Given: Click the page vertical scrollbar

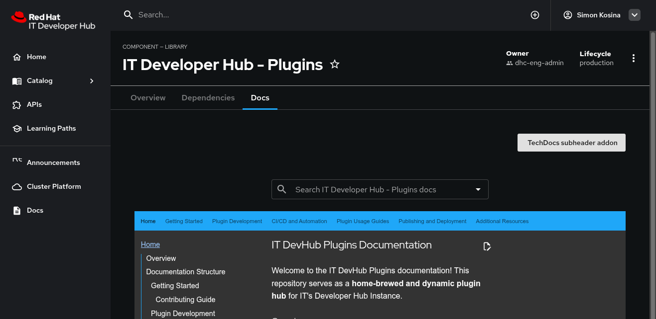Looking at the screenshot, I should (653, 174).
